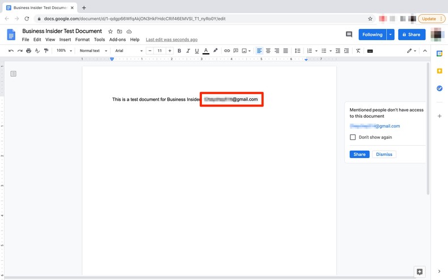Show the document outline icon
The width and height of the screenshot is (448, 280).
[x=14, y=74]
